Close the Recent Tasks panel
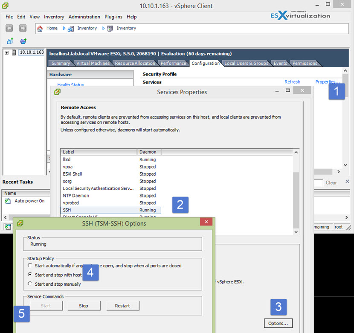This screenshot has width=354, height=333. (347, 181)
